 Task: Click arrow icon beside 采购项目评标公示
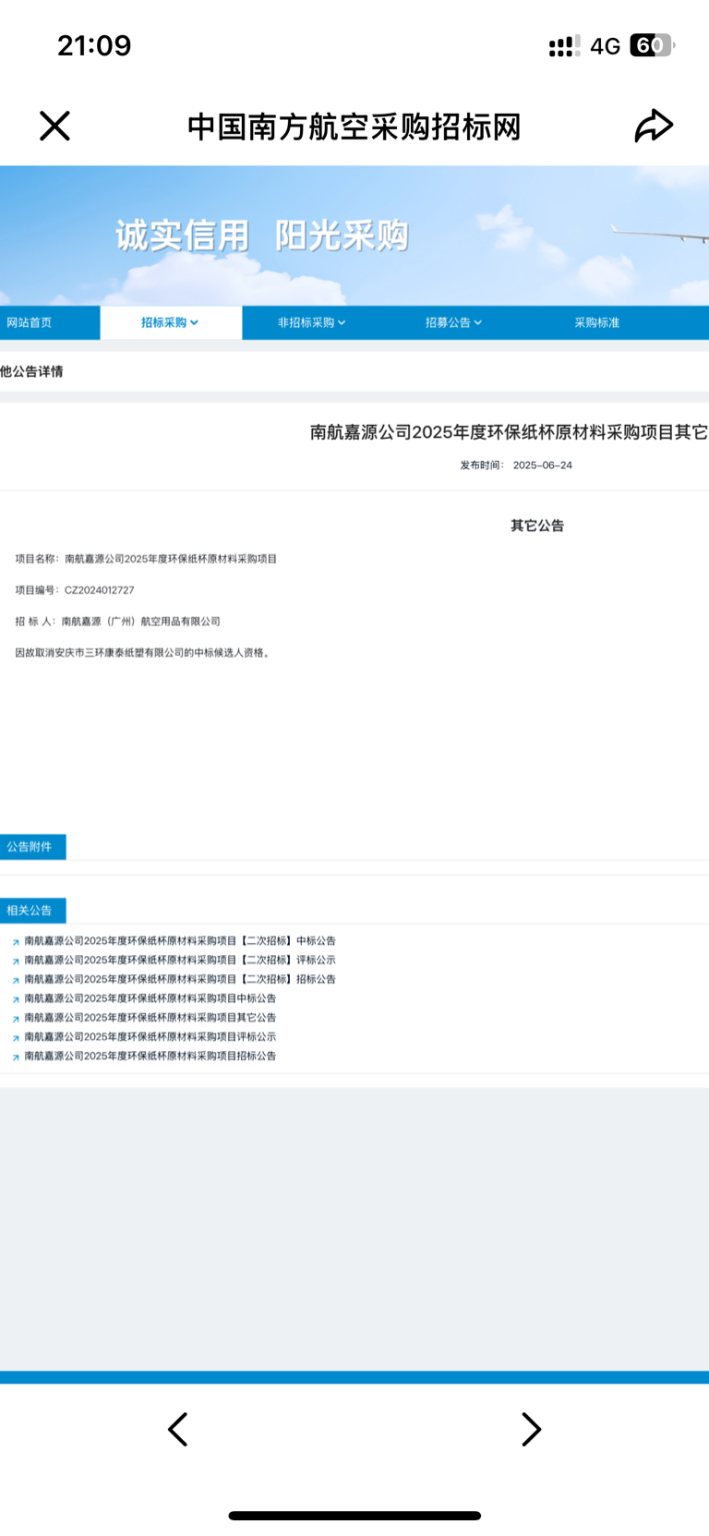click(16, 1038)
